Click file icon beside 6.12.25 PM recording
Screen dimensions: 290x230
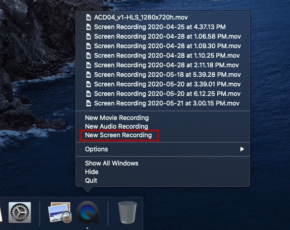89,94
